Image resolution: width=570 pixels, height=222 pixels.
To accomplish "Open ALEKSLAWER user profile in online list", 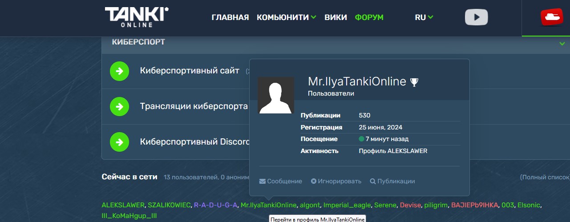I will click(x=123, y=205).
